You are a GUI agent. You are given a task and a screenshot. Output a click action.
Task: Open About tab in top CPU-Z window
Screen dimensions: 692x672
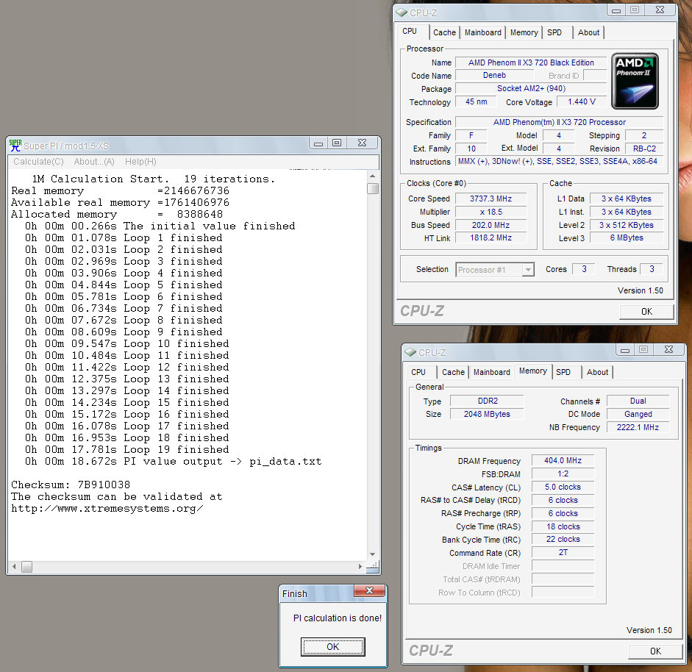pos(588,32)
